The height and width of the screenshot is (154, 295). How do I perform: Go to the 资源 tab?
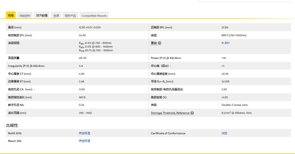[56, 16]
